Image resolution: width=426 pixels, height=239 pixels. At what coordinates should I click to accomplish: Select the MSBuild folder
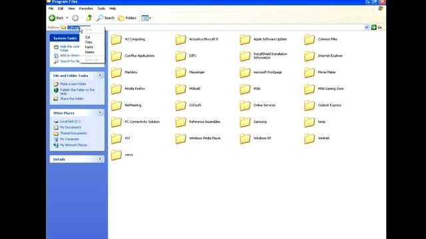(188, 89)
